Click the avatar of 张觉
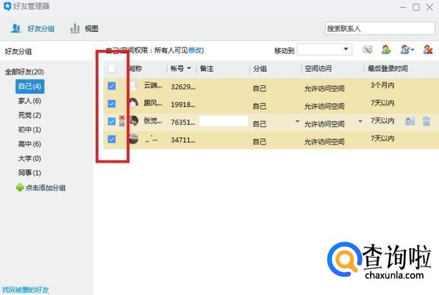This screenshot has width=439, height=295. 133,121
